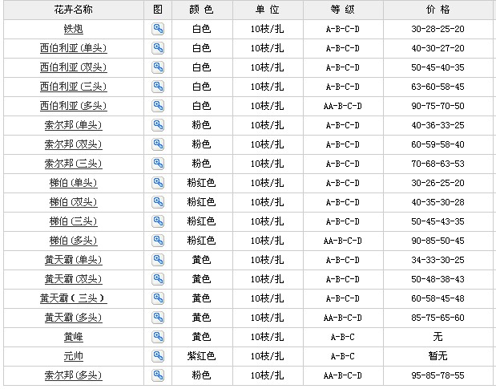Select price cell 95-85-78-55
Screen dimensions: 496x389
tap(438, 375)
